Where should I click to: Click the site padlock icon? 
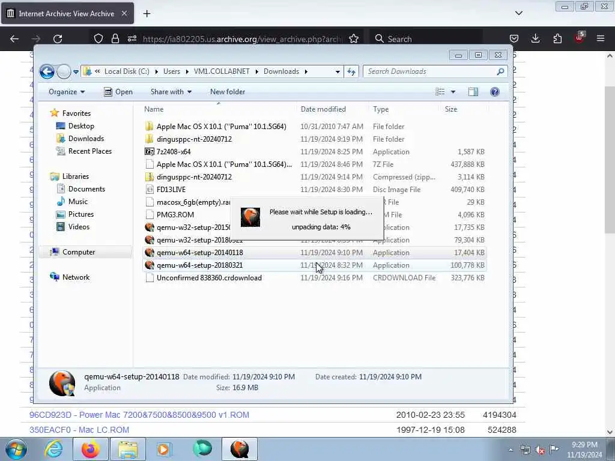click(115, 38)
